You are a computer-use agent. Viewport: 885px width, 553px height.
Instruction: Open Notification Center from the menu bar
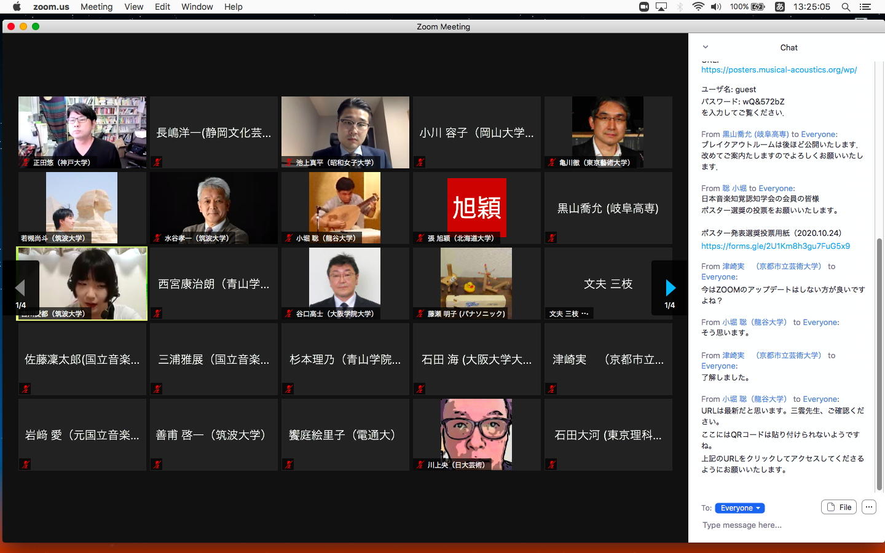click(x=865, y=7)
